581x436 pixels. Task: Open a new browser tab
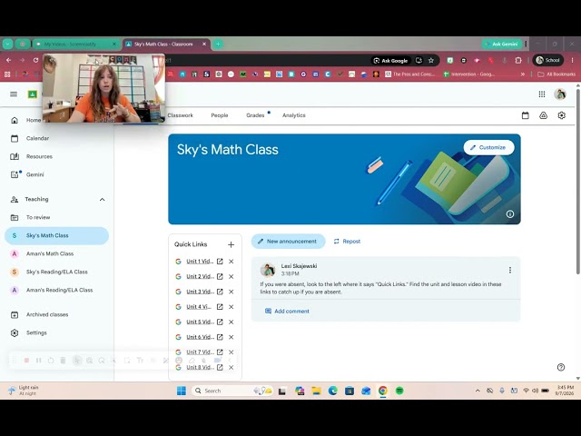[x=218, y=45]
